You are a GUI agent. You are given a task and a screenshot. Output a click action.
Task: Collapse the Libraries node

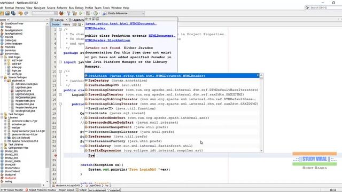2,117
